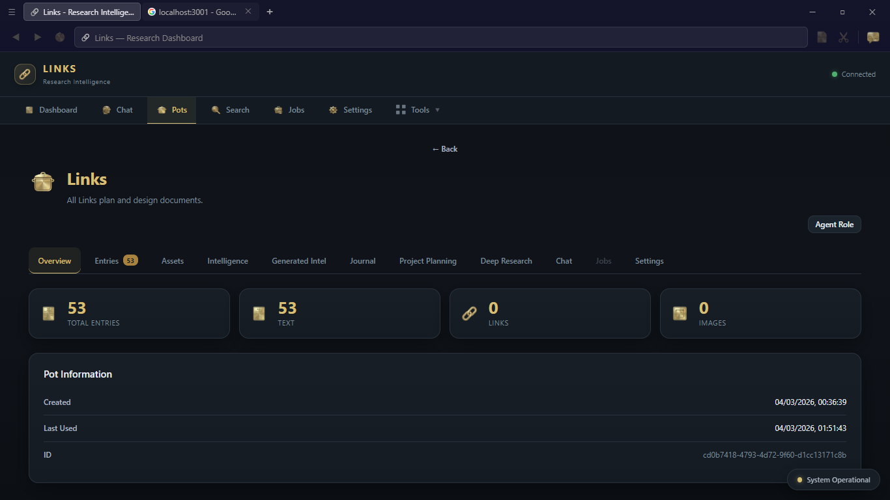Click the pot icon beside the Links heading
The width and height of the screenshot is (890, 500).
(x=42, y=182)
